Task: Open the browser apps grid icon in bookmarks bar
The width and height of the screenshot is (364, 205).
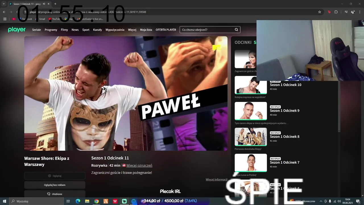Action: point(5,19)
